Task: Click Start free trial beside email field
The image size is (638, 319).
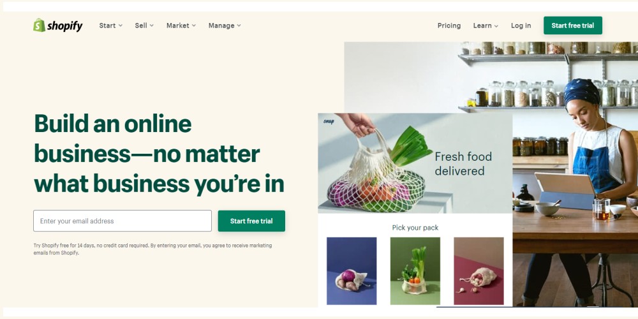Action: click(251, 221)
